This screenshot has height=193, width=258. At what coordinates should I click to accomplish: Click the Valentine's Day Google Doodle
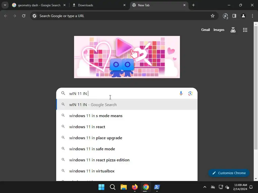point(127,57)
